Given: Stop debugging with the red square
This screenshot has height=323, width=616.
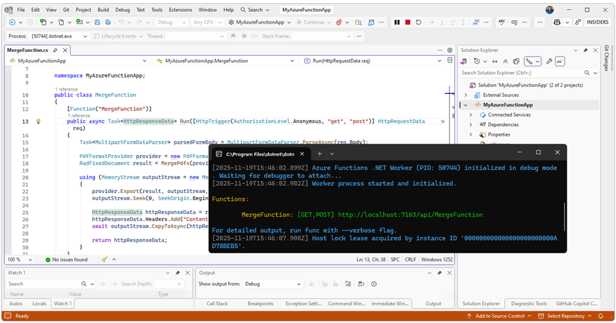Looking at the screenshot, I should (x=408, y=22).
